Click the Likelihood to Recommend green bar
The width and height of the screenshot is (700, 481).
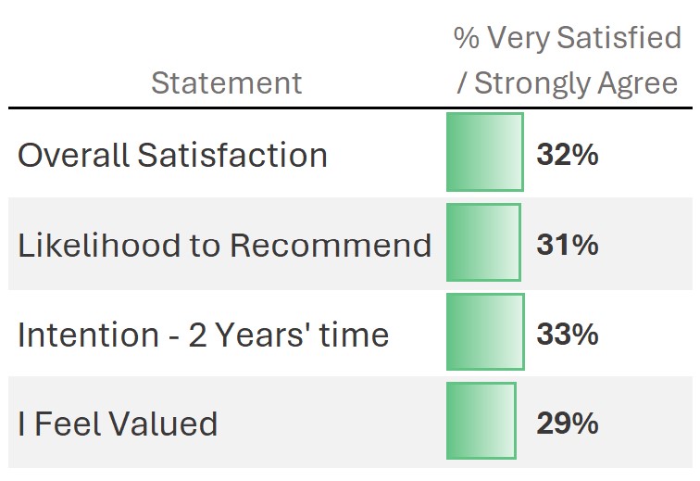482,243
